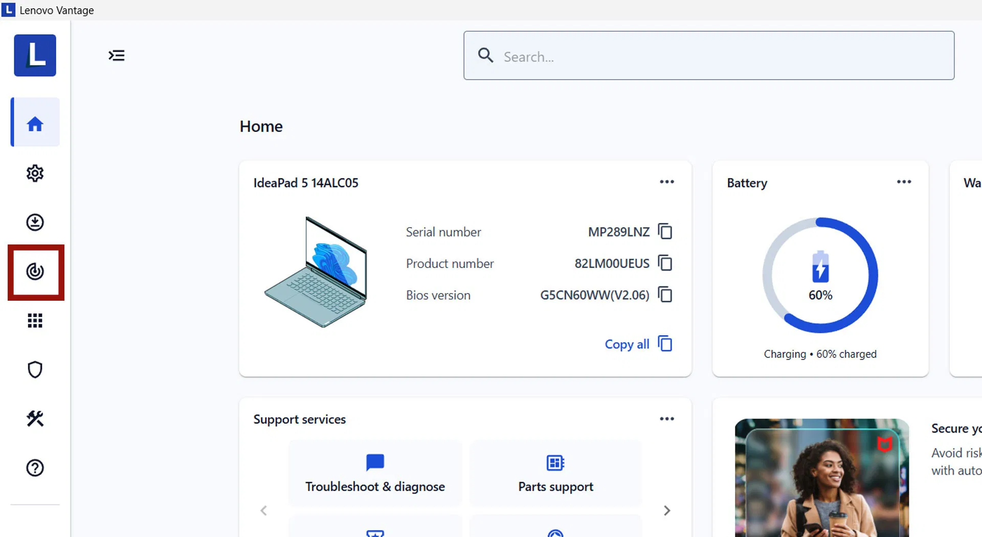Image resolution: width=982 pixels, height=537 pixels.
Task: Open Parts support
Action: coord(555,473)
